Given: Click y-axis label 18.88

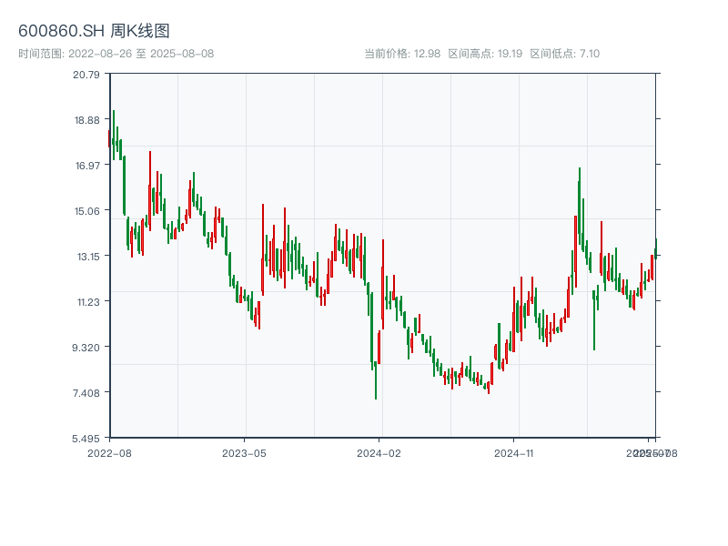Looking at the screenshot, I should pos(87,120).
